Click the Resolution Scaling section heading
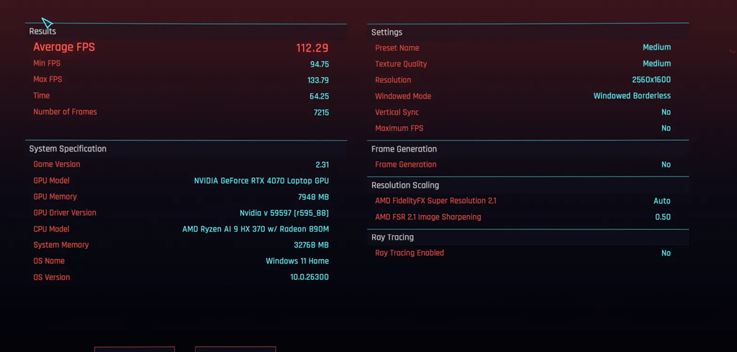This screenshot has width=737, height=352. pyautogui.click(x=405, y=185)
